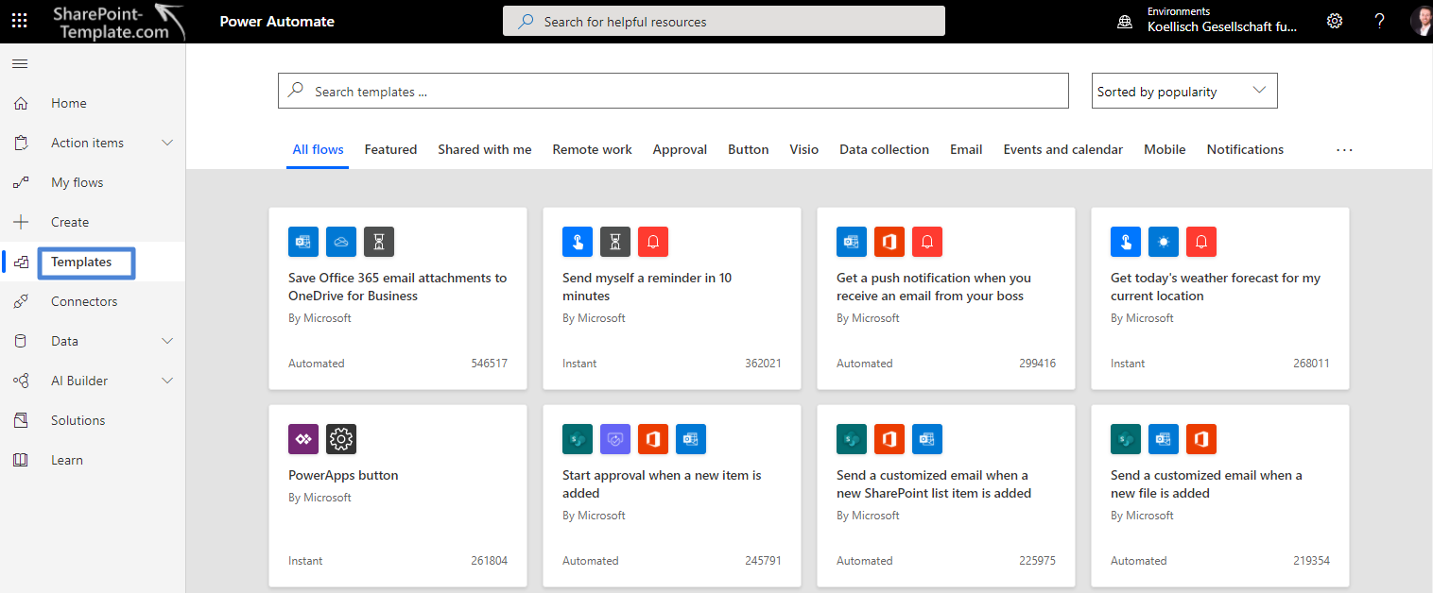Click the Environments globe icon
Screen dimensions: 1433x593
point(1125,22)
